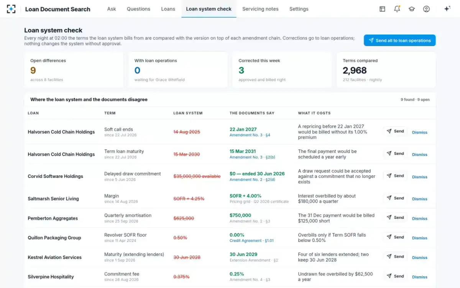This screenshot has width=460, height=288.
Task: Click the TERM column header
Action: point(110,113)
